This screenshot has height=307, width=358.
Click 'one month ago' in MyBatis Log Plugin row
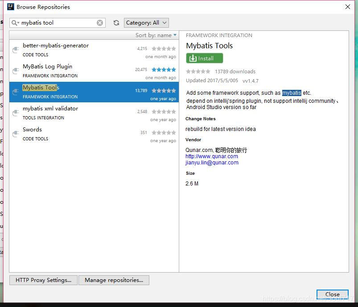[161, 78]
